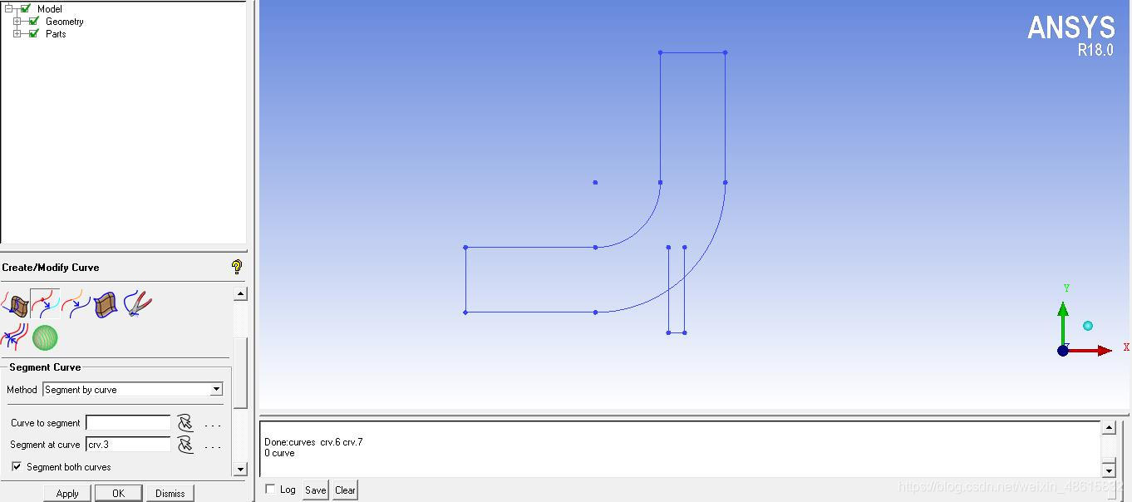This screenshot has width=1132, height=502.
Task: Expand the Geometry tree node
Action: coord(17,22)
